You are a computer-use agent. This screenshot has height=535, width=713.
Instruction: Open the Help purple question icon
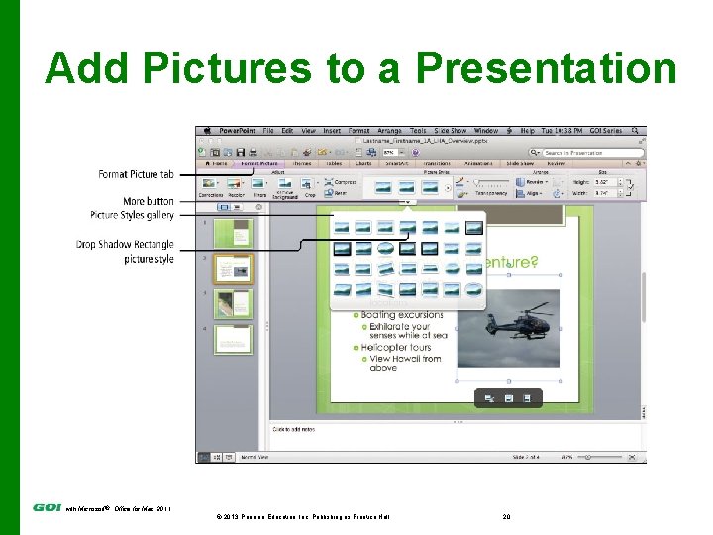tap(415, 152)
